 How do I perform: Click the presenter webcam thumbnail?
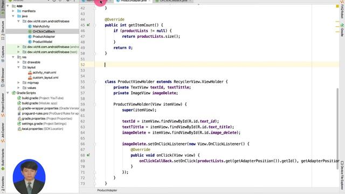tap(29, 176)
